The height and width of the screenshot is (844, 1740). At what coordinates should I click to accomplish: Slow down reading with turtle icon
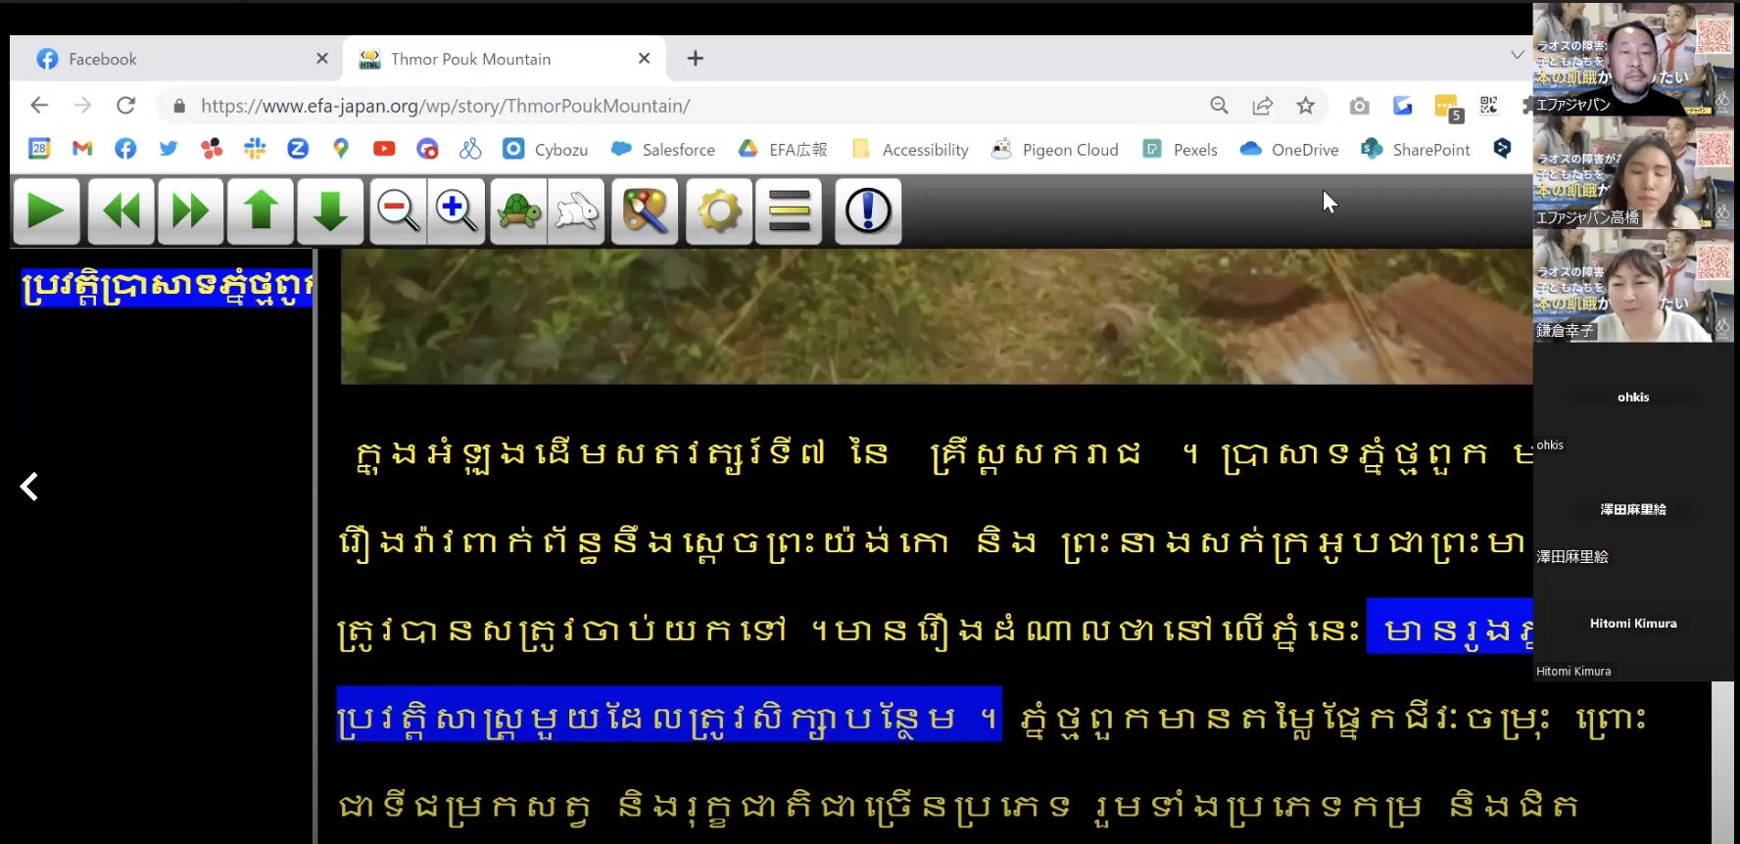coord(518,211)
